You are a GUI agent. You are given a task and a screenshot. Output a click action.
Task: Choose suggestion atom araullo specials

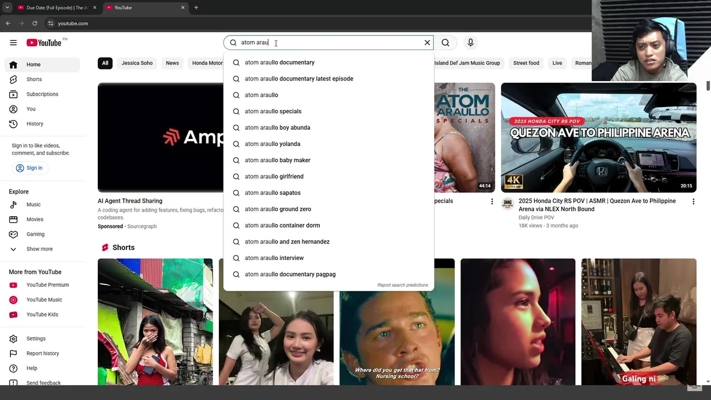click(328, 111)
